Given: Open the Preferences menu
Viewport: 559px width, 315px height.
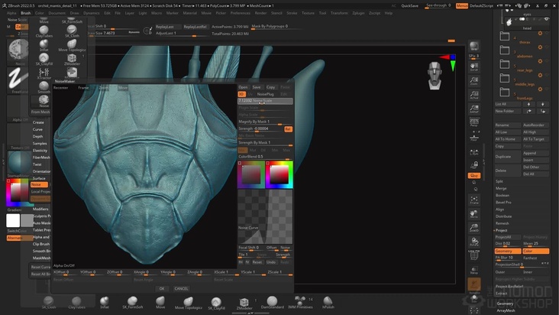Looking at the screenshot, I should click(x=240, y=13).
